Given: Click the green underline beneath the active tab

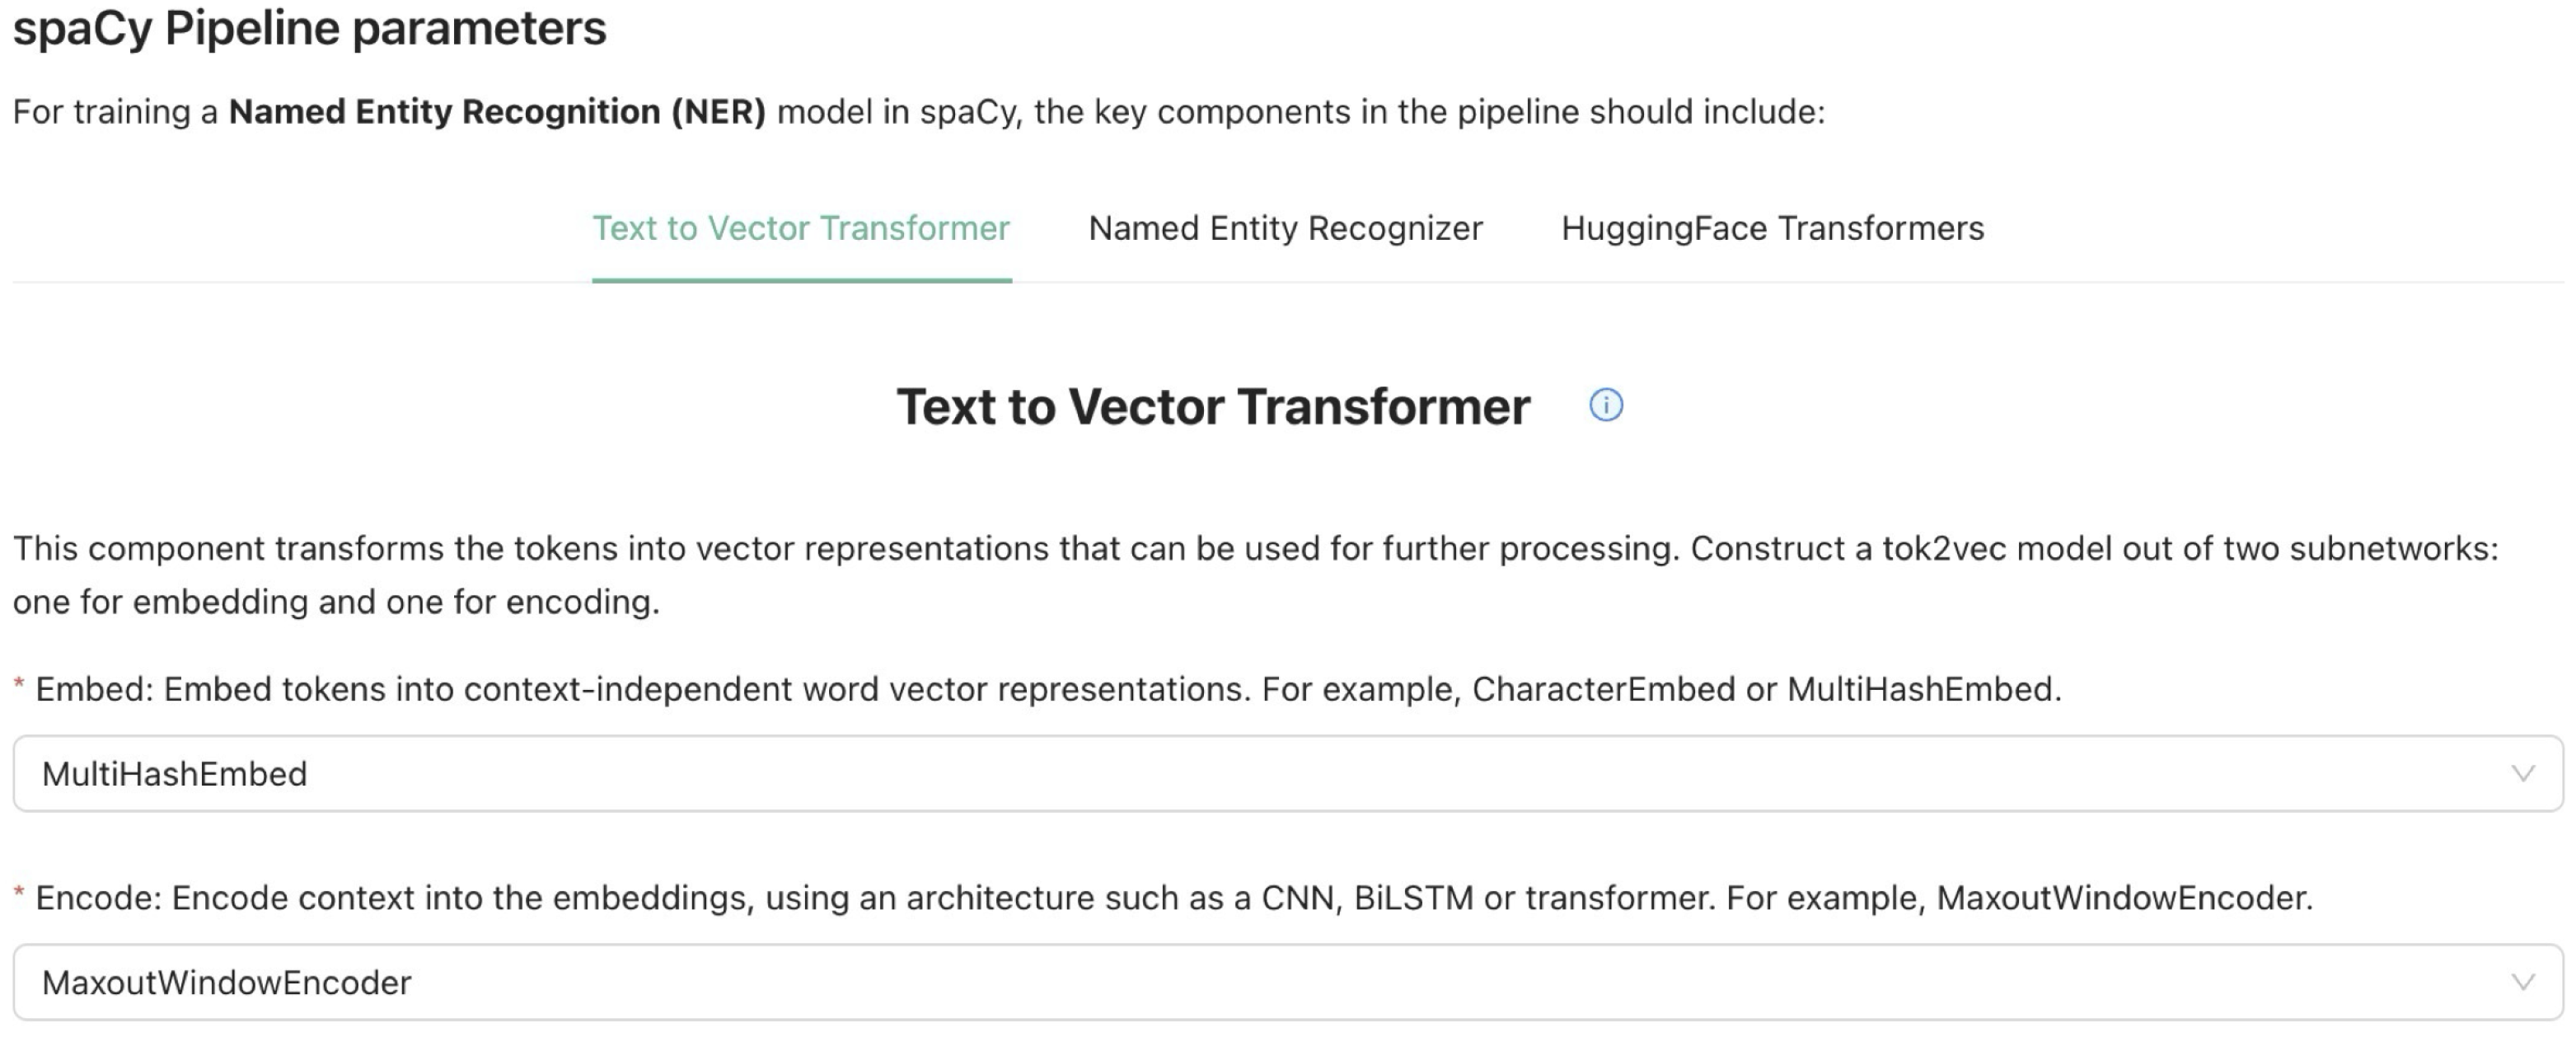Looking at the screenshot, I should (x=801, y=280).
